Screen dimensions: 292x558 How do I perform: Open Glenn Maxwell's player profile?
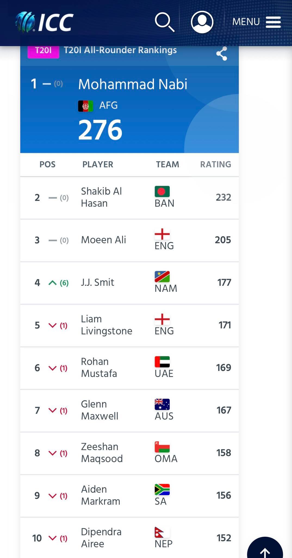point(100,410)
